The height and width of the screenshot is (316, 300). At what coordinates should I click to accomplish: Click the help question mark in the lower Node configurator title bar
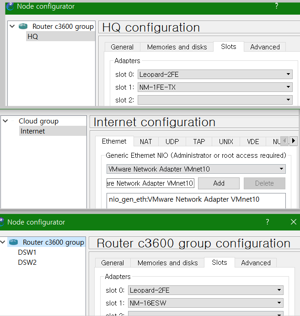click(x=268, y=222)
